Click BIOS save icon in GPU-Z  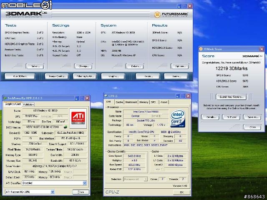65,127
